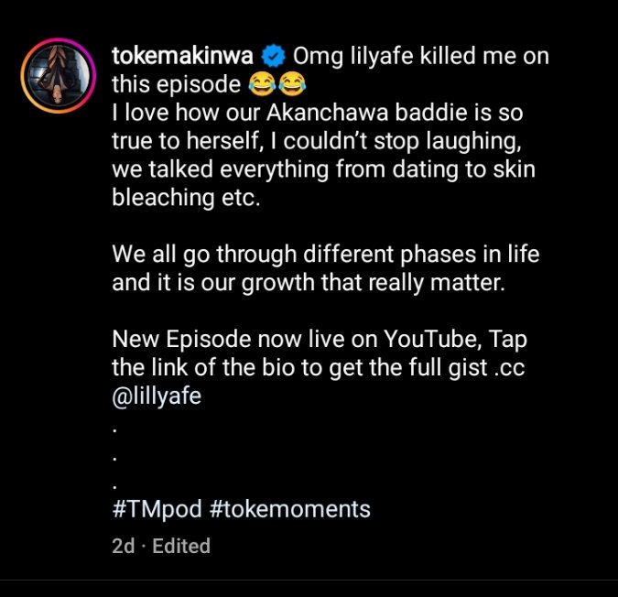This screenshot has height=597, width=618.
Task: Tap the blue verified badge
Action: [x=274, y=56]
